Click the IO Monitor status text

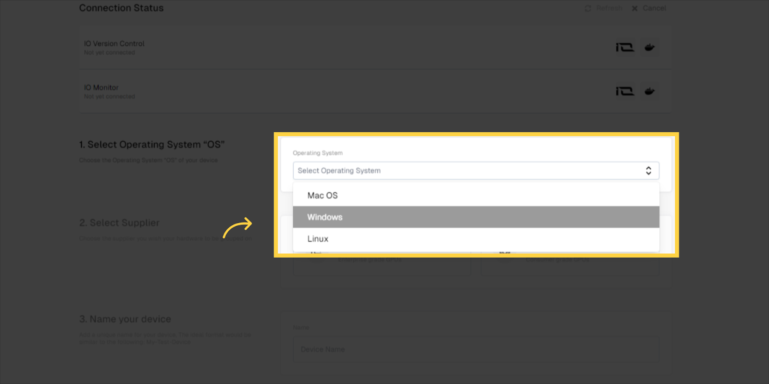click(110, 97)
